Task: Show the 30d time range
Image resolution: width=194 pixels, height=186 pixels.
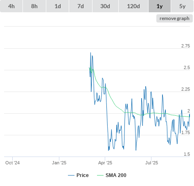Action: pos(105,6)
